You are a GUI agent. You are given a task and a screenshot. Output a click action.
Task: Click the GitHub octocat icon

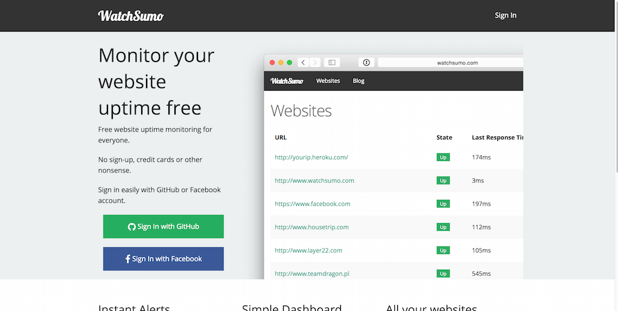point(132,227)
